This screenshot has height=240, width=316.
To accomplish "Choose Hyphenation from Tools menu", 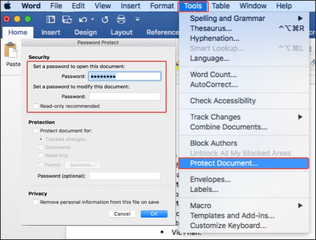I will [x=244, y=38].
